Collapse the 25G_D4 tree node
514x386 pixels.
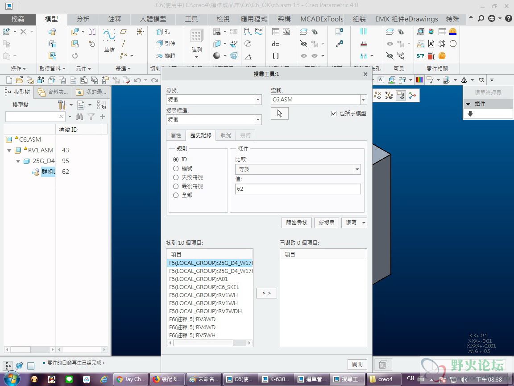[x=18, y=161]
